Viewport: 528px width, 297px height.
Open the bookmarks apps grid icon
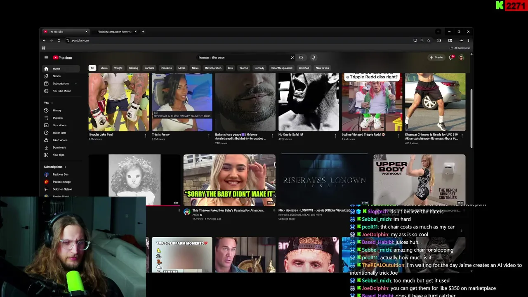pos(44,48)
